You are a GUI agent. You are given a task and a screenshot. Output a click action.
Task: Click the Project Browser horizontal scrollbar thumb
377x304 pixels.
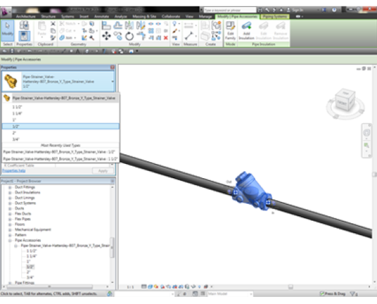(50, 287)
